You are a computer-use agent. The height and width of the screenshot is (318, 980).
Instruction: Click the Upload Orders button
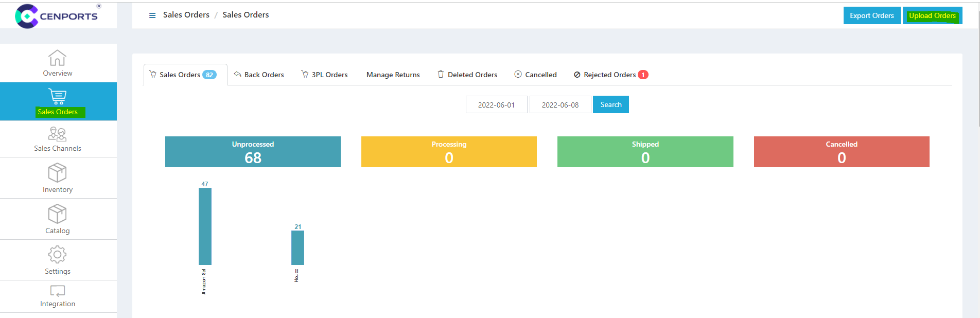[932, 15]
